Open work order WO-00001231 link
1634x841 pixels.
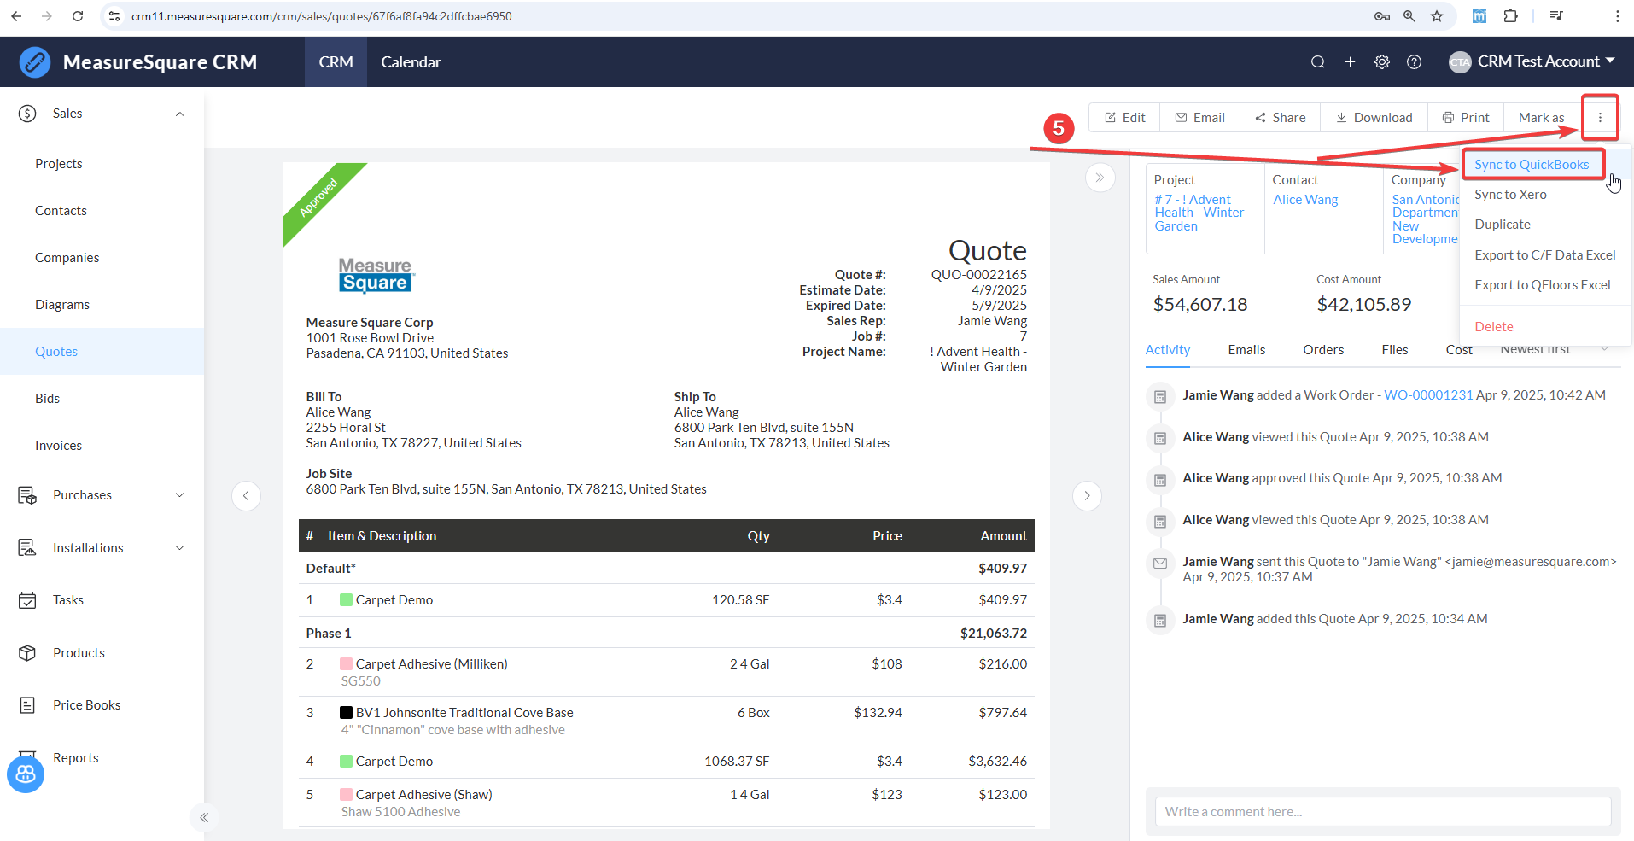click(x=1428, y=395)
